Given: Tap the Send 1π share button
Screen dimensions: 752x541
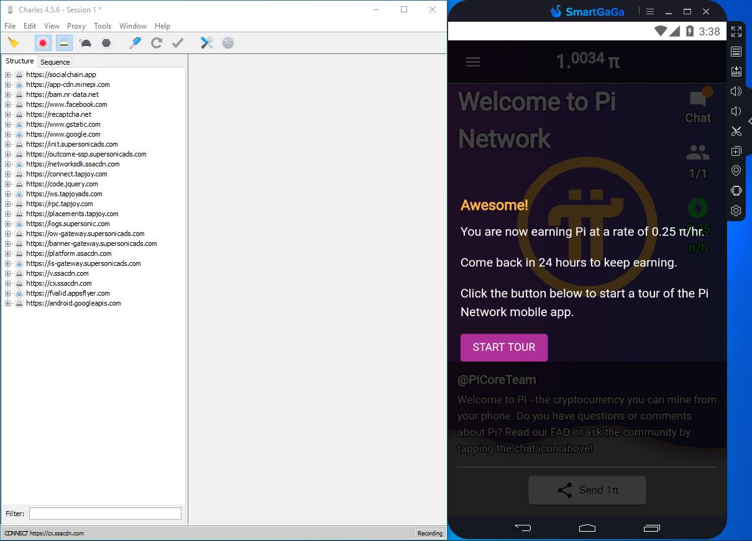Looking at the screenshot, I should pyautogui.click(x=587, y=490).
